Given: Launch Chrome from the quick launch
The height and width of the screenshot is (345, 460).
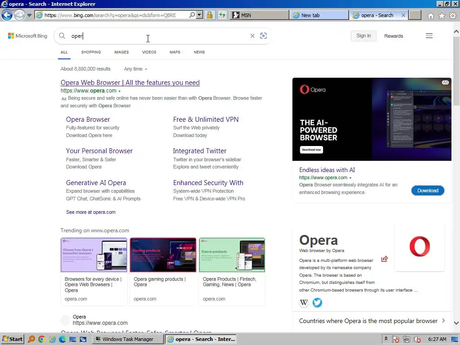Looking at the screenshot, I should point(42,340).
